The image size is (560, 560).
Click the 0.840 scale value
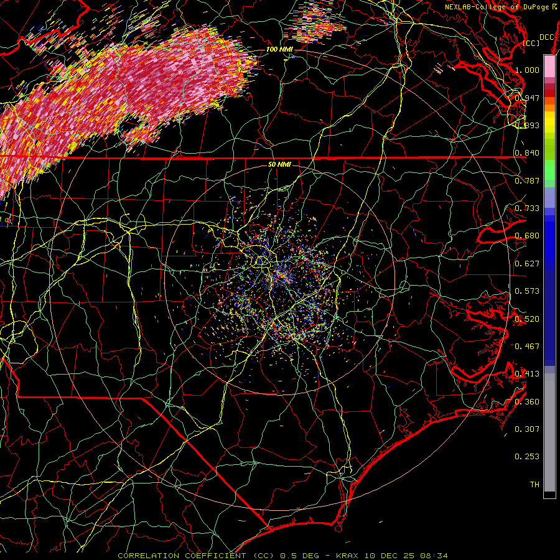tap(527, 153)
